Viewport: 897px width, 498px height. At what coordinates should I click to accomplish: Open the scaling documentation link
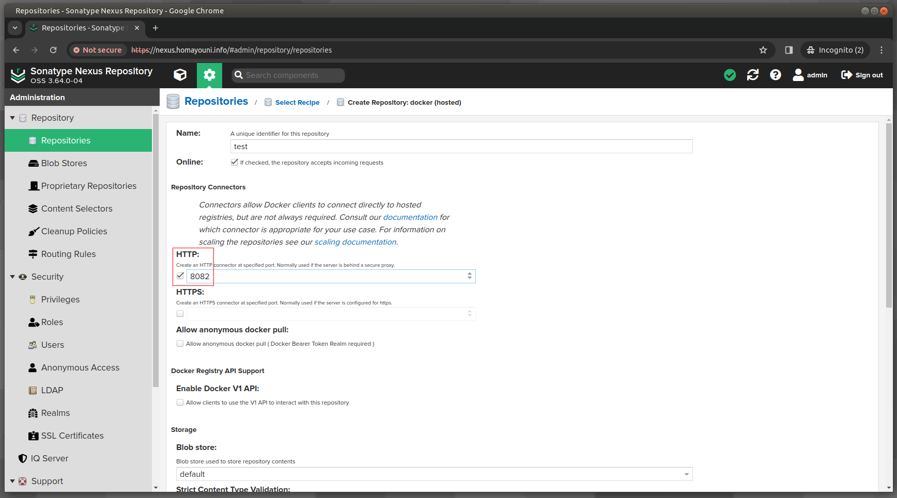pyautogui.click(x=355, y=242)
